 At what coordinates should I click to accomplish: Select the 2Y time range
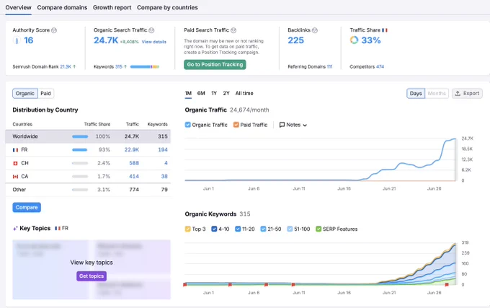click(x=226, y=94)
